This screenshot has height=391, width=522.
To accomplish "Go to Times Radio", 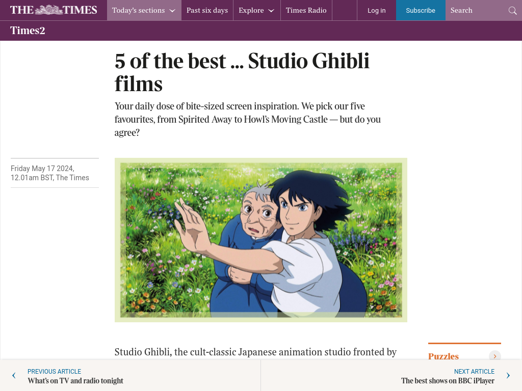I will [x=306, y=10].
